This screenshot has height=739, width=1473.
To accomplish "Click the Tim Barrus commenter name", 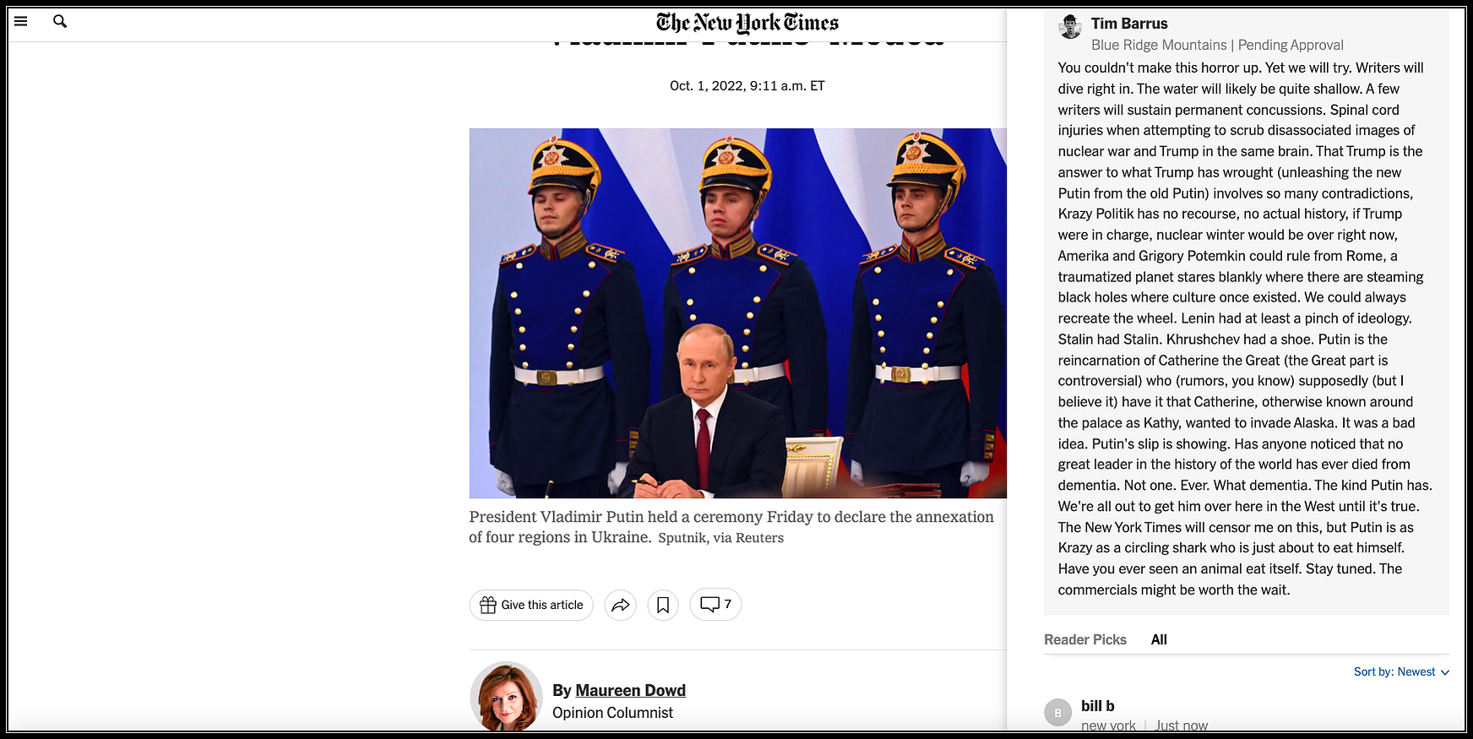I will pos(1129,24).
